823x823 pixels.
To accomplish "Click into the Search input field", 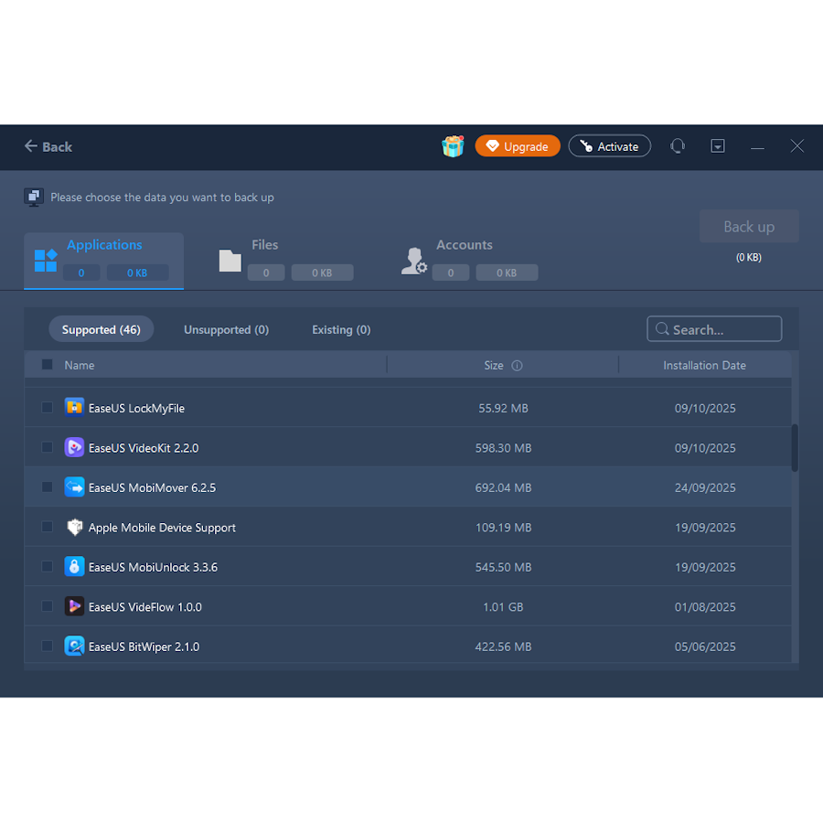I will click(722, 329).
